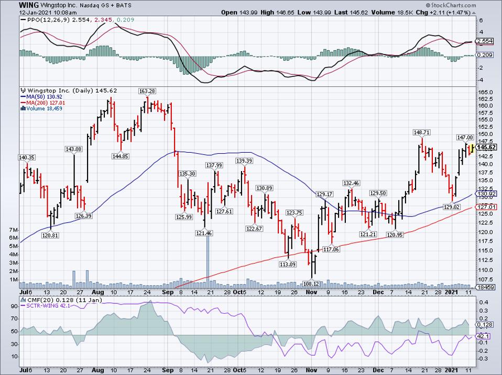This screenshot has height=375, width=502.
Task: Select the red MA(200) legend line swatch
Action: pyautogui.click(x=24, y=103)
